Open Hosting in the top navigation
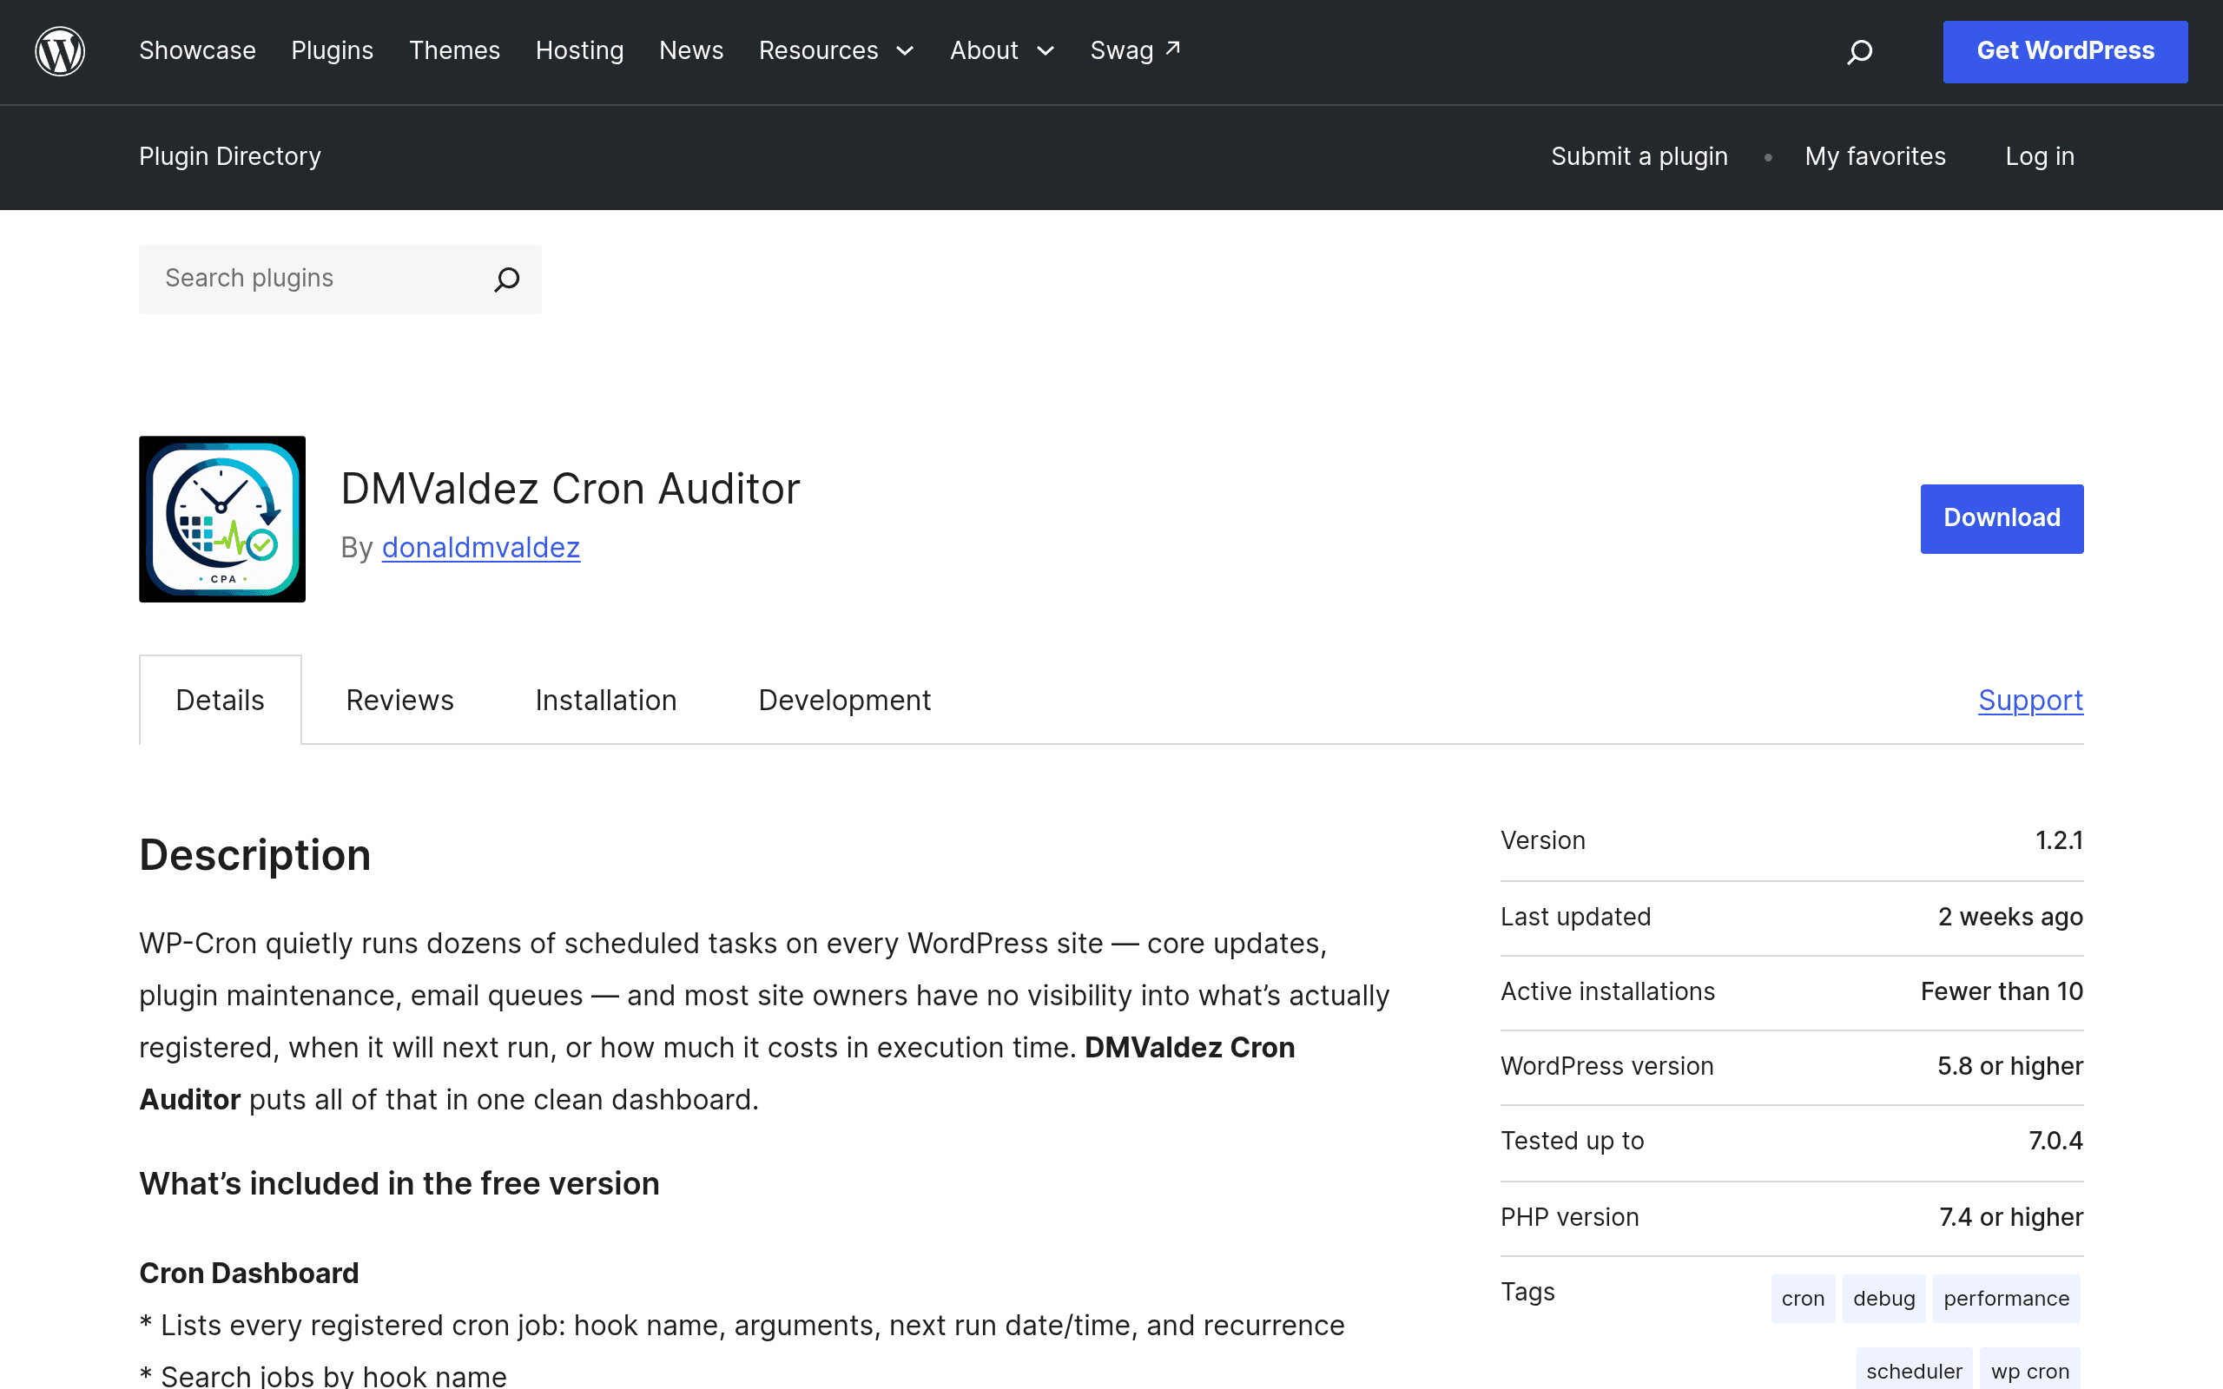 click(580, 50)
